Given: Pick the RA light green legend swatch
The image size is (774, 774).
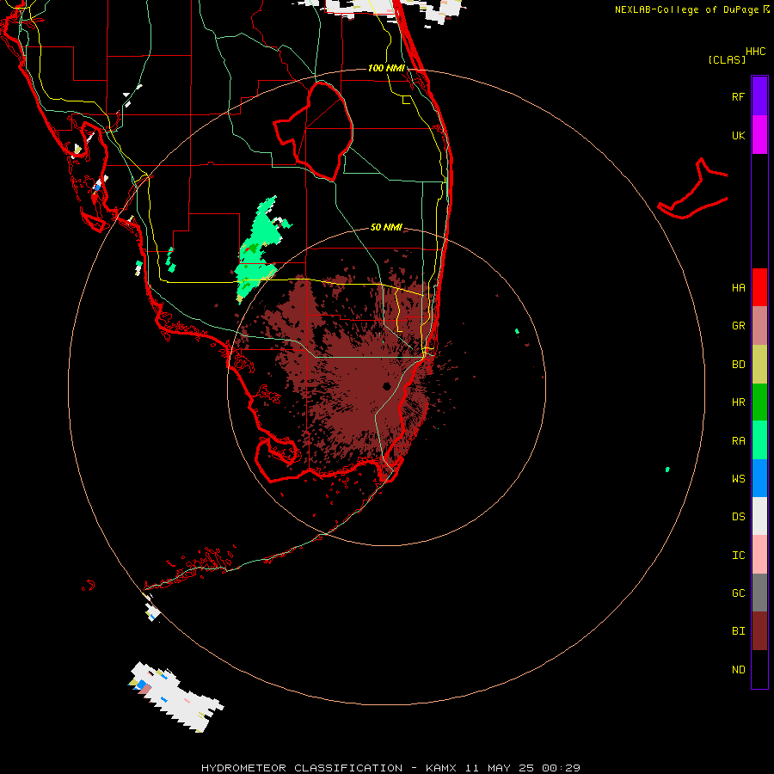Looking at the screenshot, I should tap(759, 440).
